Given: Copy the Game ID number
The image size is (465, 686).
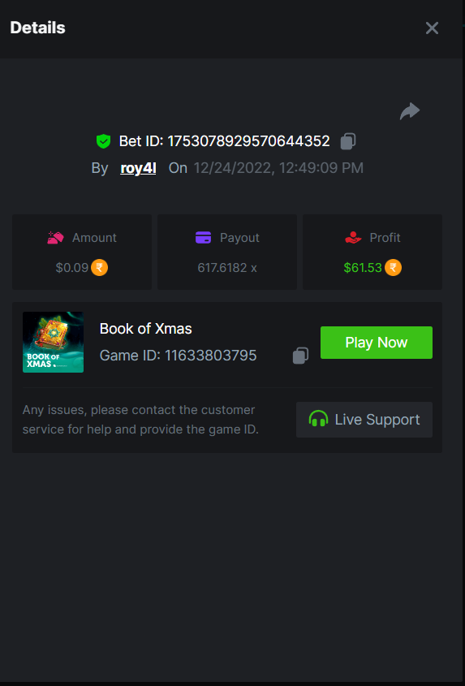Looking at the screenshot, I should 300,356.
